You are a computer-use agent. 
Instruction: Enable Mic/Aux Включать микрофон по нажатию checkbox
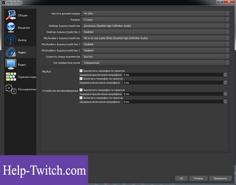coord(81,78)
